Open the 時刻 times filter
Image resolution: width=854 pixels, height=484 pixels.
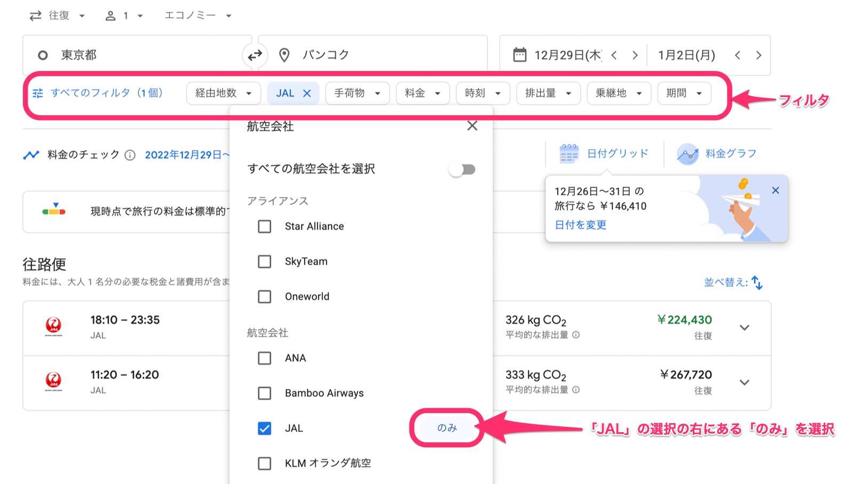483,93
